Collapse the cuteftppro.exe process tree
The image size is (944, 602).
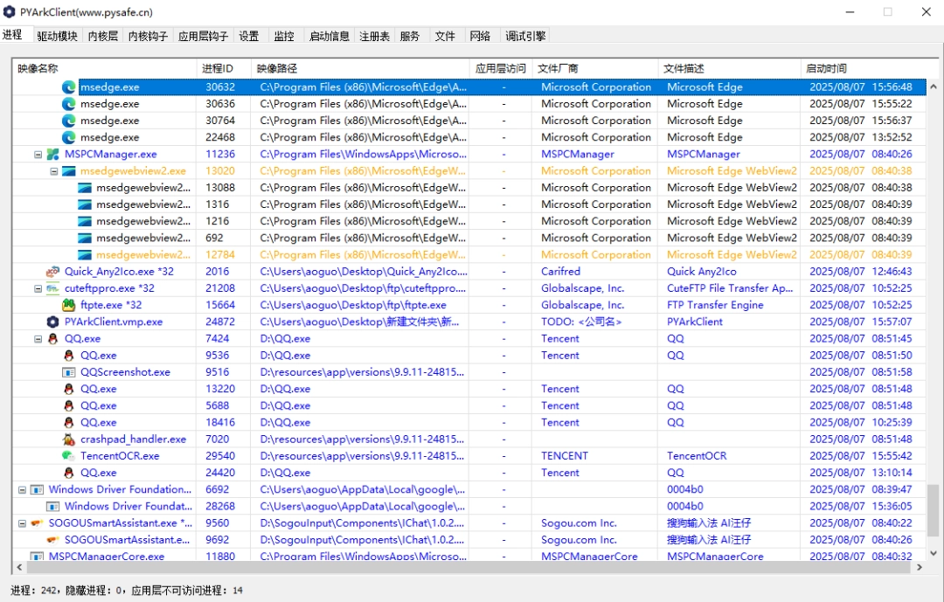point(38,288)
